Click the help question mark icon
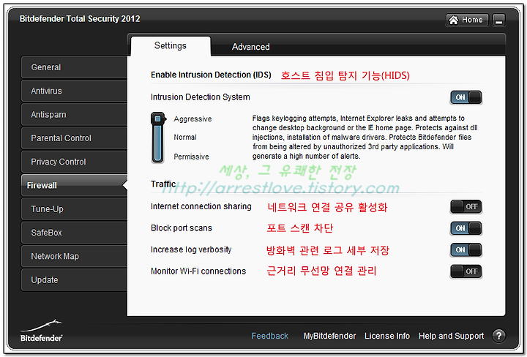This screenshot has width=527, height=357. point(498,336)
